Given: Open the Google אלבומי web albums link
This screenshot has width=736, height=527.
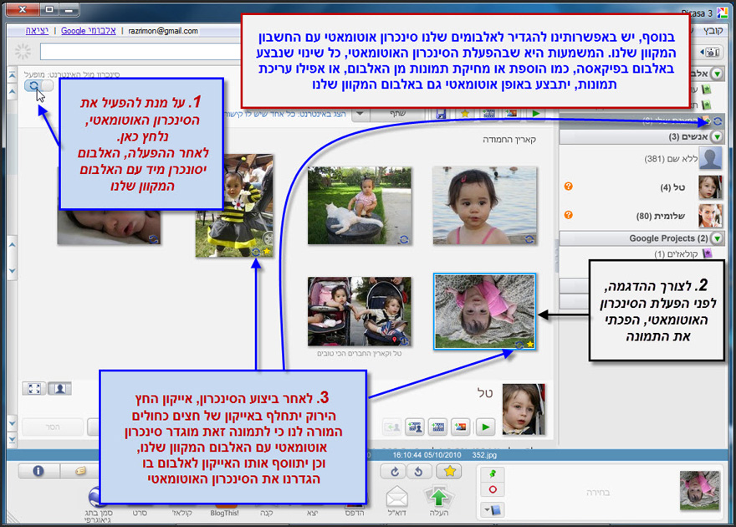Looking at the screenshot, I should click(x=89, y=30).
